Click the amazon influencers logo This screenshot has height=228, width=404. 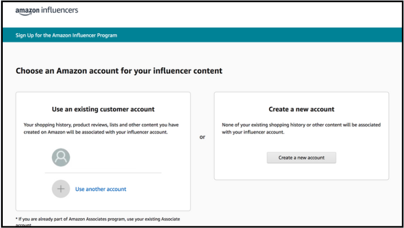pos(46,11)
